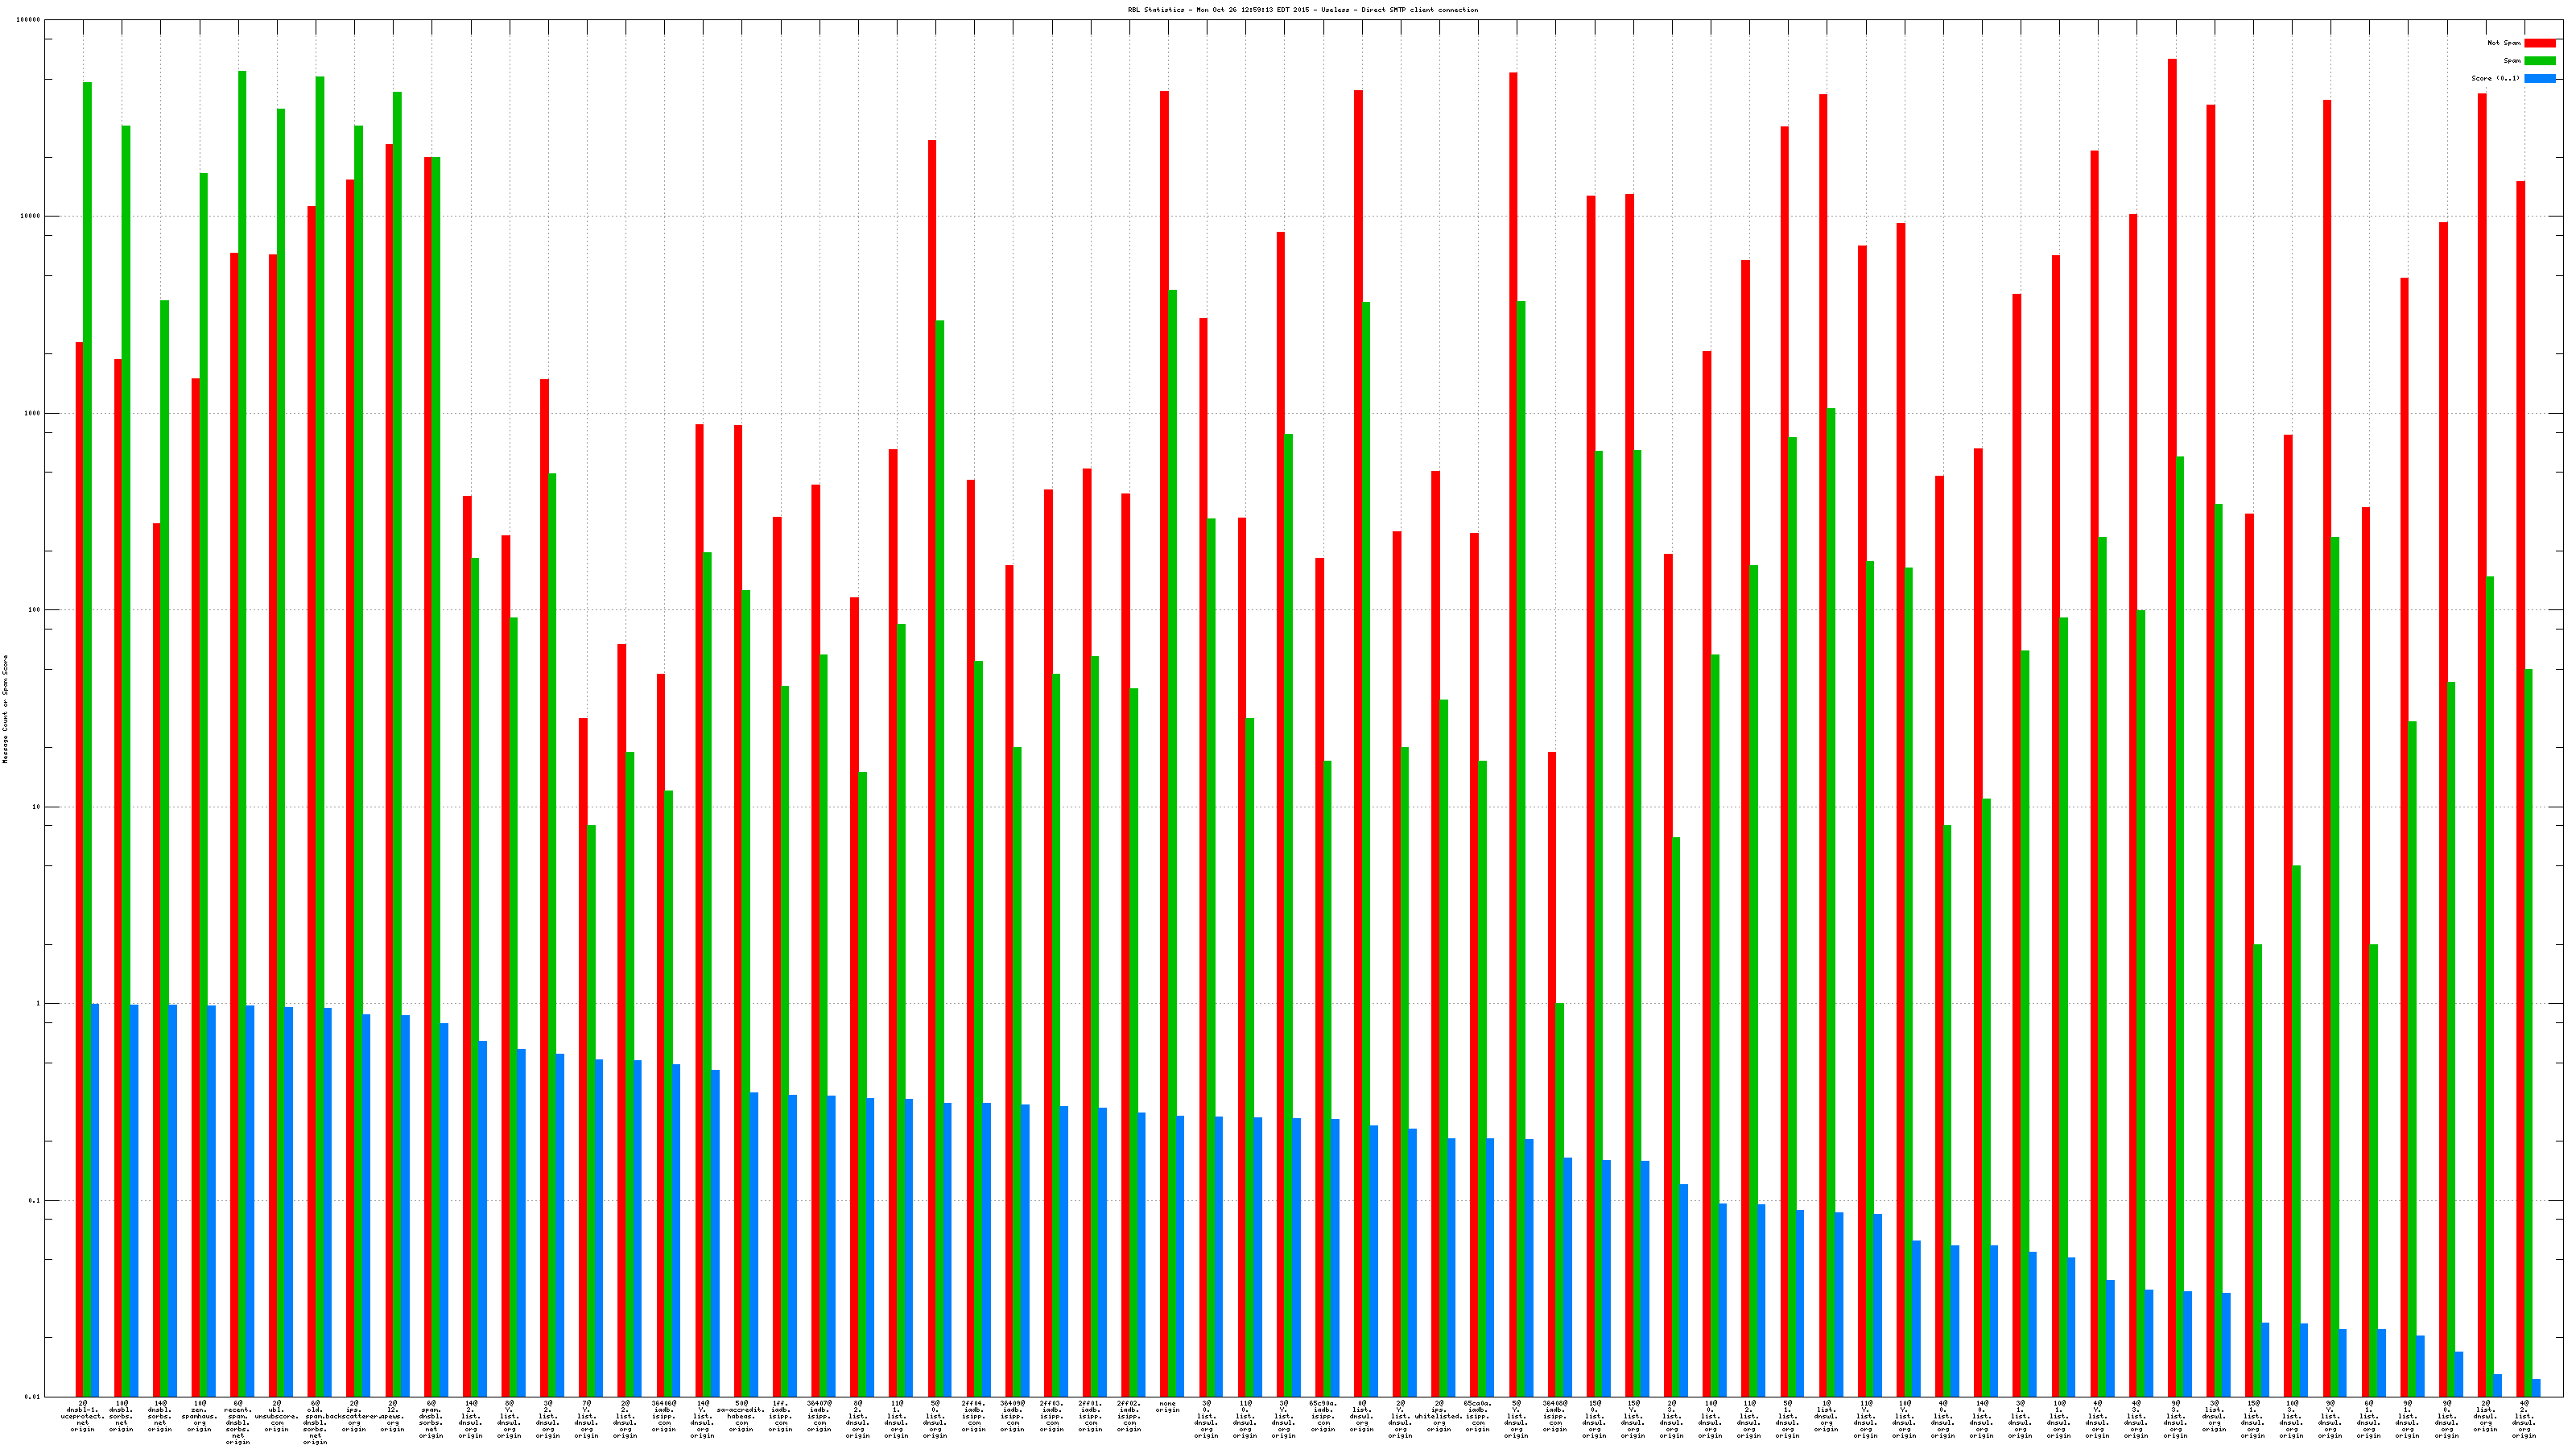Click the 'none origin' x-axis label
Screen dimensions: 2576x1449
[x=1167, y=1407]
